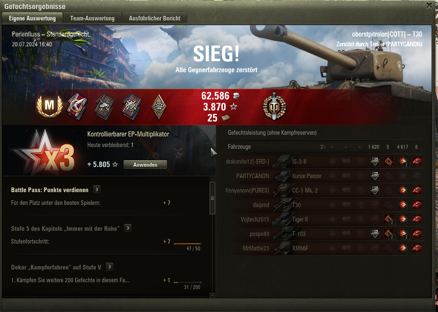Open the Ausführlicher Bericht tab
Image resolution: width=438 pixels, height=312 pixels.
coord(155,18)
